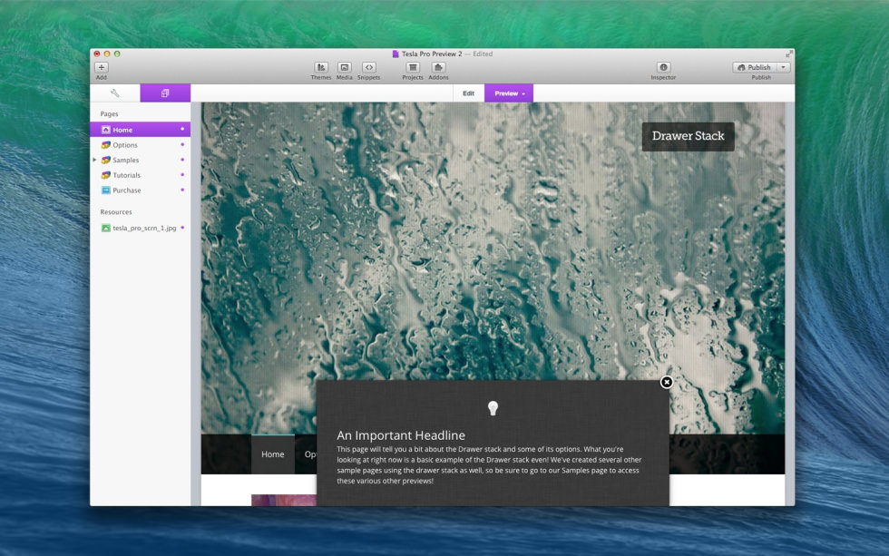Click the Drawer Stack title banner

pos(688,137)
